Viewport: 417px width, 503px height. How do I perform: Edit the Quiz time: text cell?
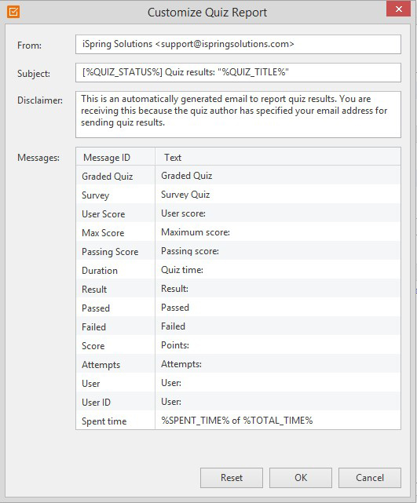[278, 270]
